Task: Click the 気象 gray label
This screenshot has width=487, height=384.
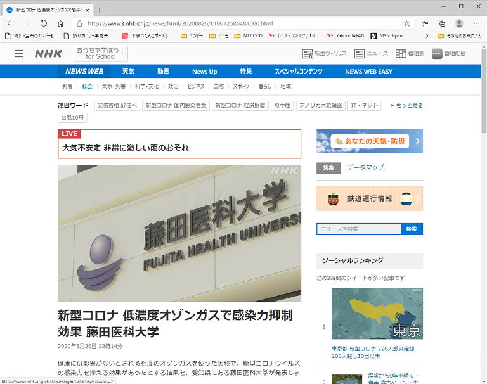Action: click(328, 168)
